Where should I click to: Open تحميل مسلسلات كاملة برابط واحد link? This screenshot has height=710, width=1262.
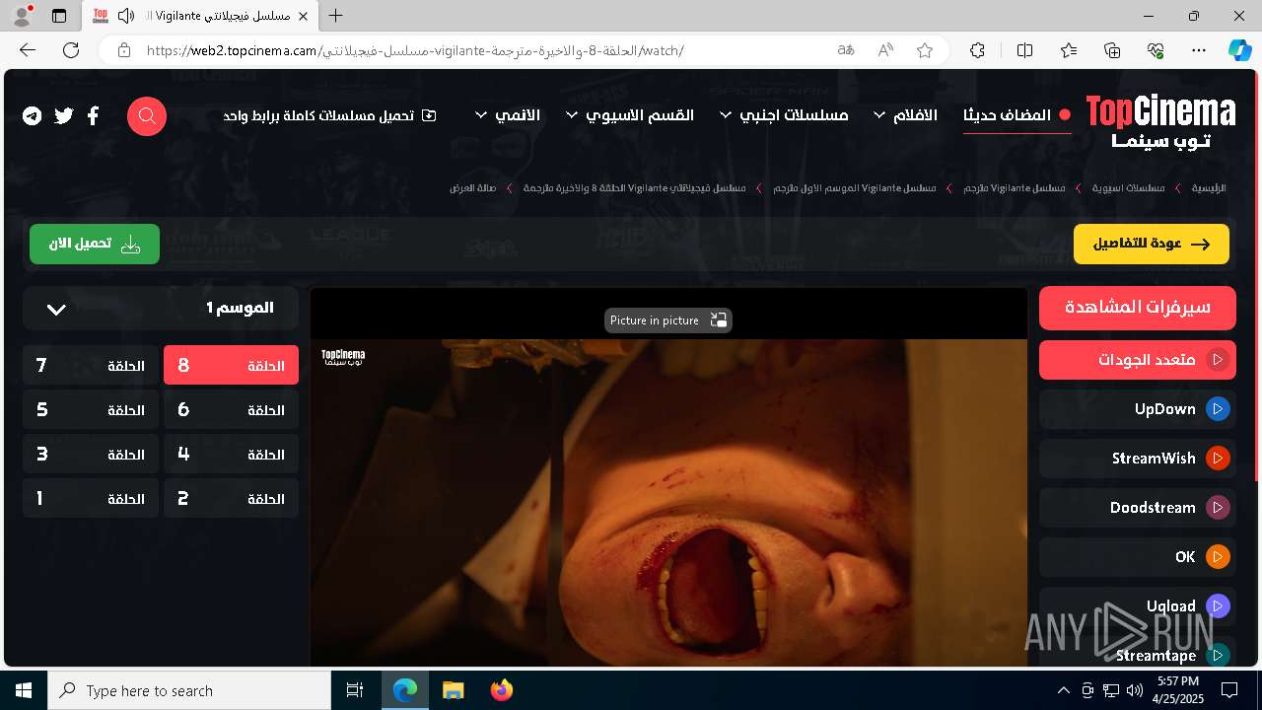point(329,115)
